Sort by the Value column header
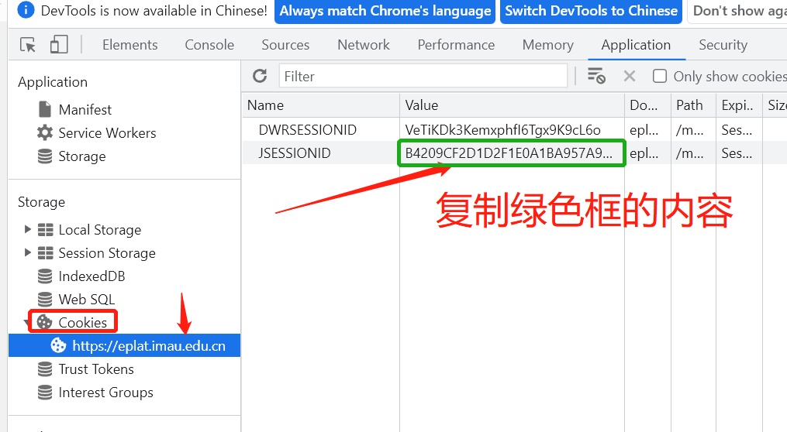This screenshot has height=432, width=787. 512,105
